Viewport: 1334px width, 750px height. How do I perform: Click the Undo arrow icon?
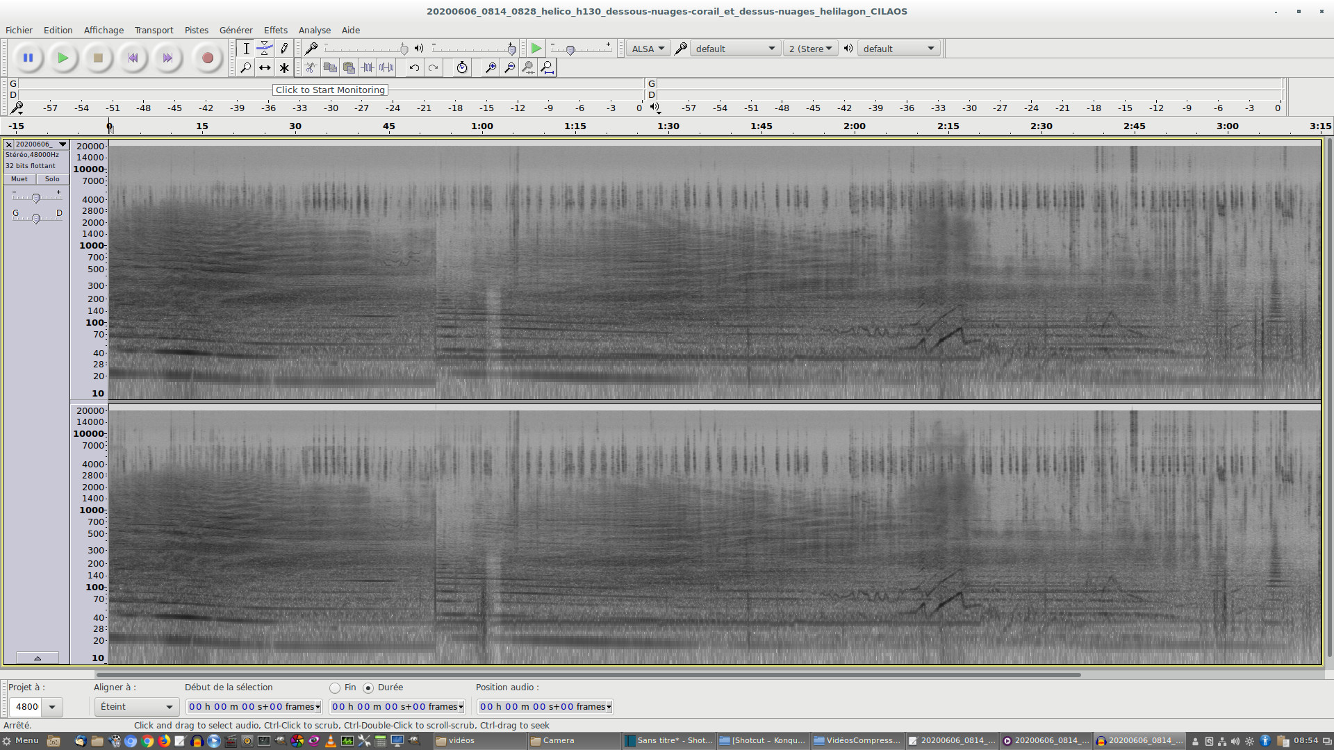pos(414,67)
